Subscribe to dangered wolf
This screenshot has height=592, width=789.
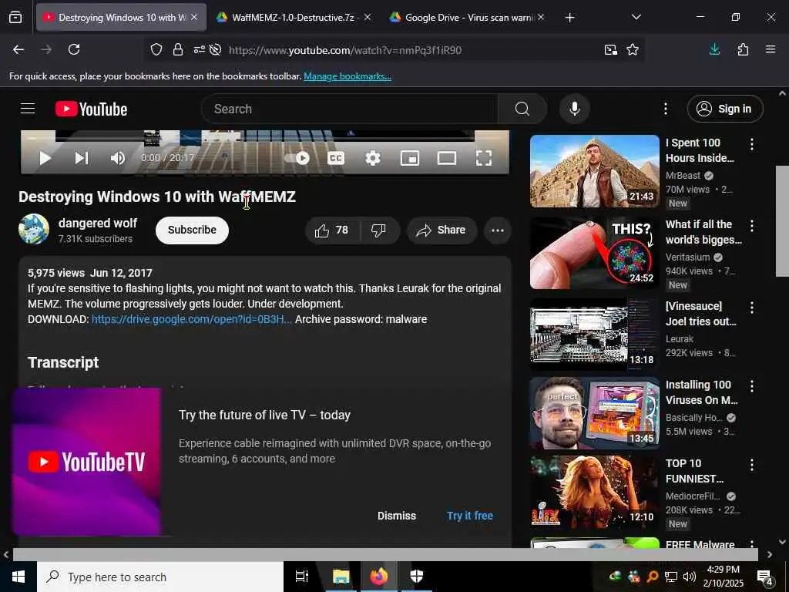click(x=192, y=230)
